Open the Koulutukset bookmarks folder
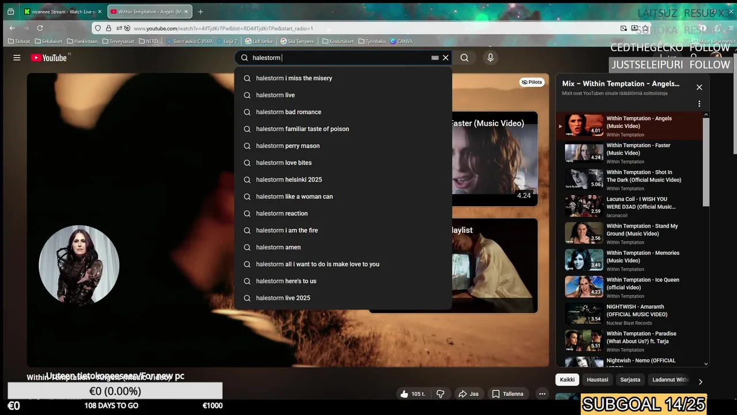This screenshot has height=415, width=737. (x=337, y=41)
